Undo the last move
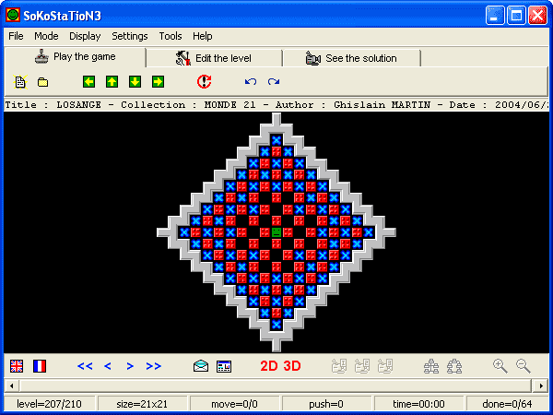Screen dimensions: 553x415 click(x=250, y=82)
